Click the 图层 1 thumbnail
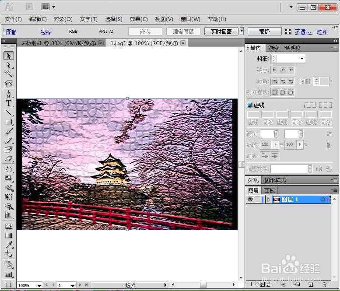 [x=276, y=199]
